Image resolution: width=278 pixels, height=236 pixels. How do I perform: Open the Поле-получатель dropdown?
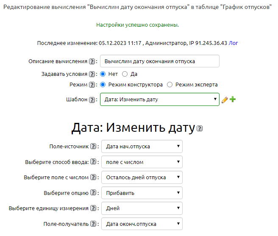[142, 224]
